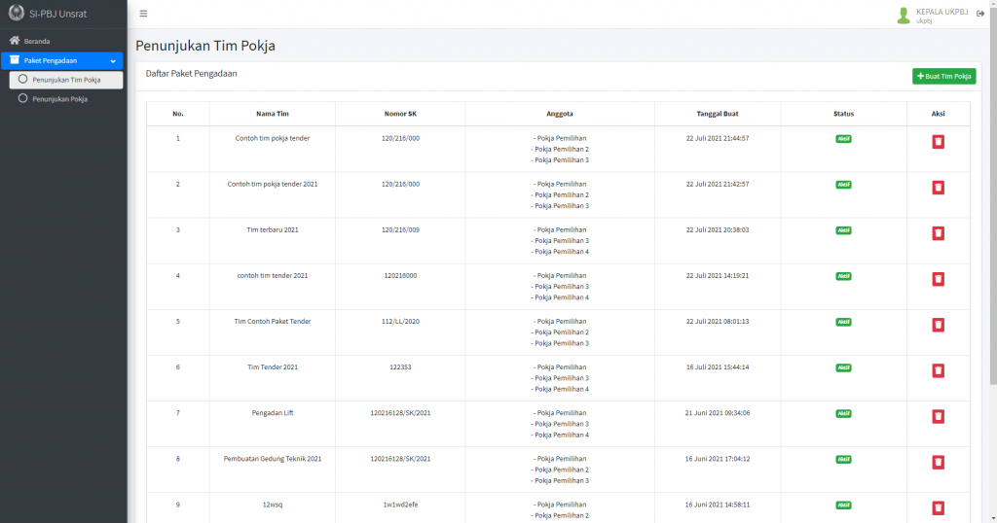
Task: Select Penunjukan Tim Pokja sidebar item
Action: [66, 80]
